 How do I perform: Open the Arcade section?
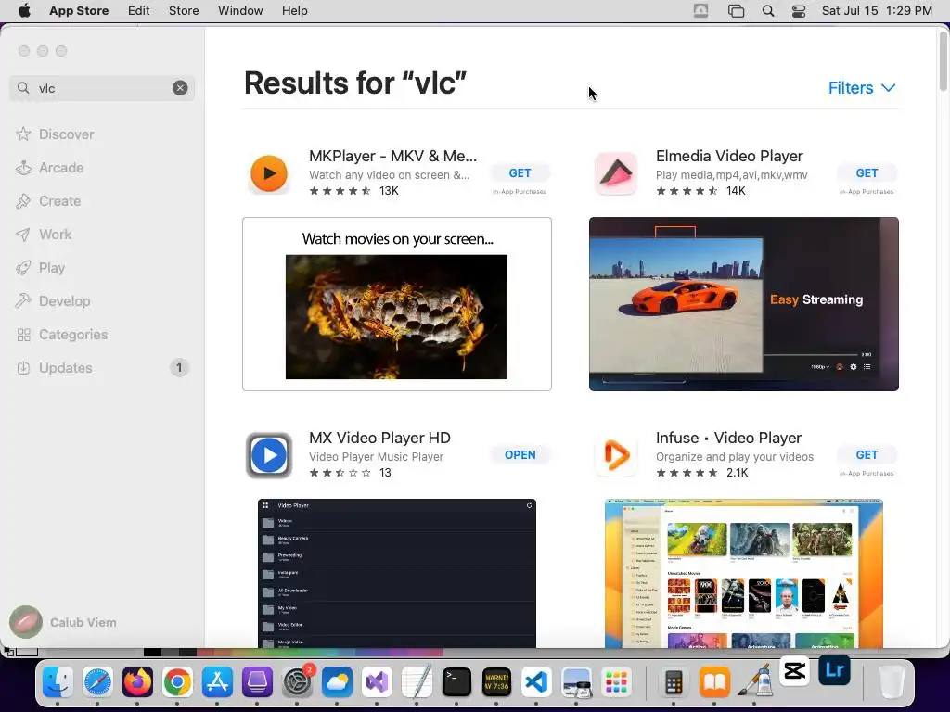pyautogui.click(x=60, y=168)
